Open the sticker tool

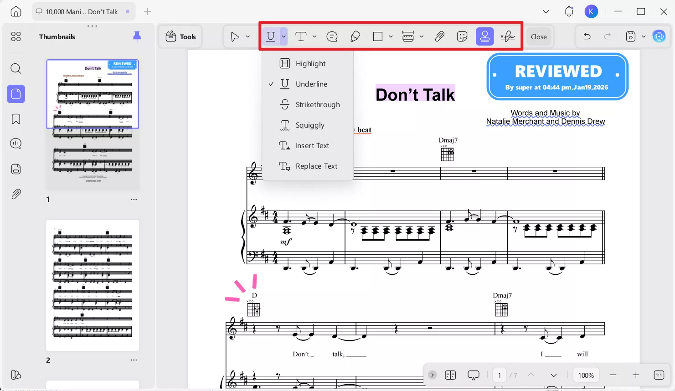[462, 36]
